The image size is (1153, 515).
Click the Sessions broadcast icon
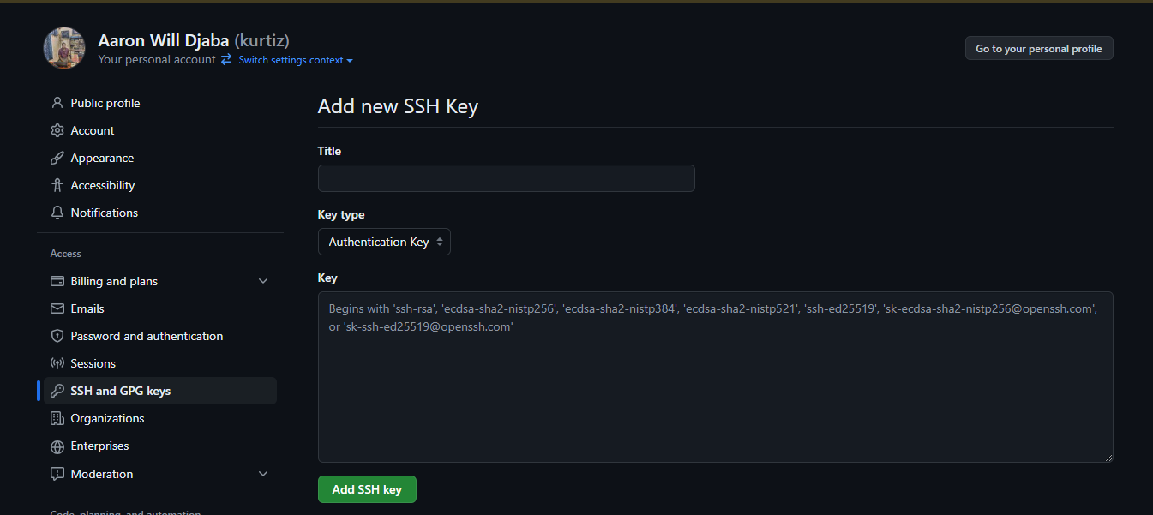[x=57, y=363]
